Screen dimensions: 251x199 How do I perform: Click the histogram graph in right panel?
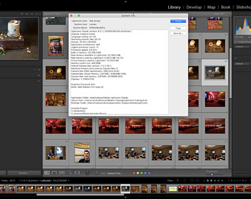pyautogui.click(x=243, y=26)
